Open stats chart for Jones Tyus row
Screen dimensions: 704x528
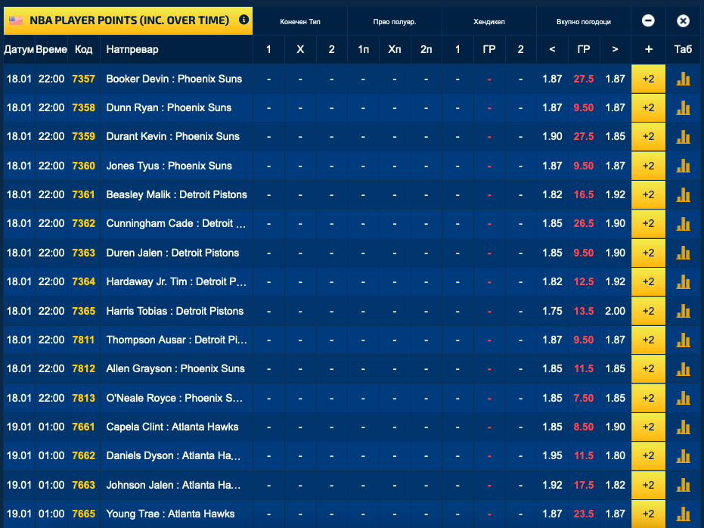point(683,166)
